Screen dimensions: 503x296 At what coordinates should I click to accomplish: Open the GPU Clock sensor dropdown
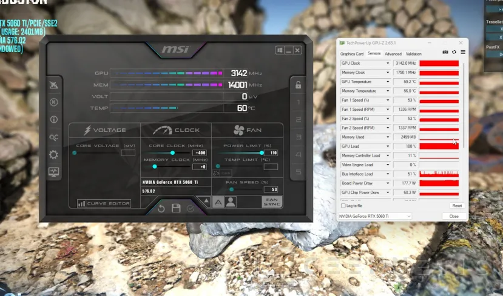[388, 64]
